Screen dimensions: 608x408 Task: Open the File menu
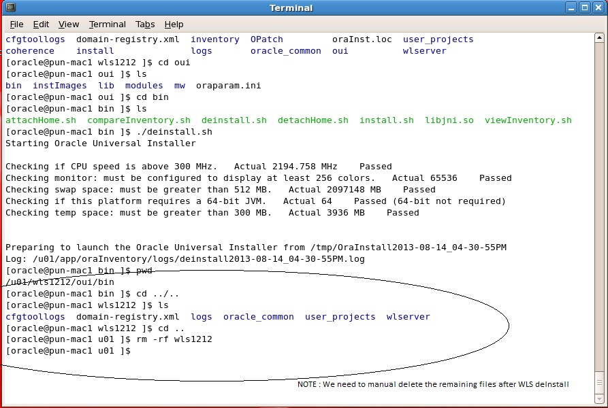pyautogui.click(x=16, y=24)
